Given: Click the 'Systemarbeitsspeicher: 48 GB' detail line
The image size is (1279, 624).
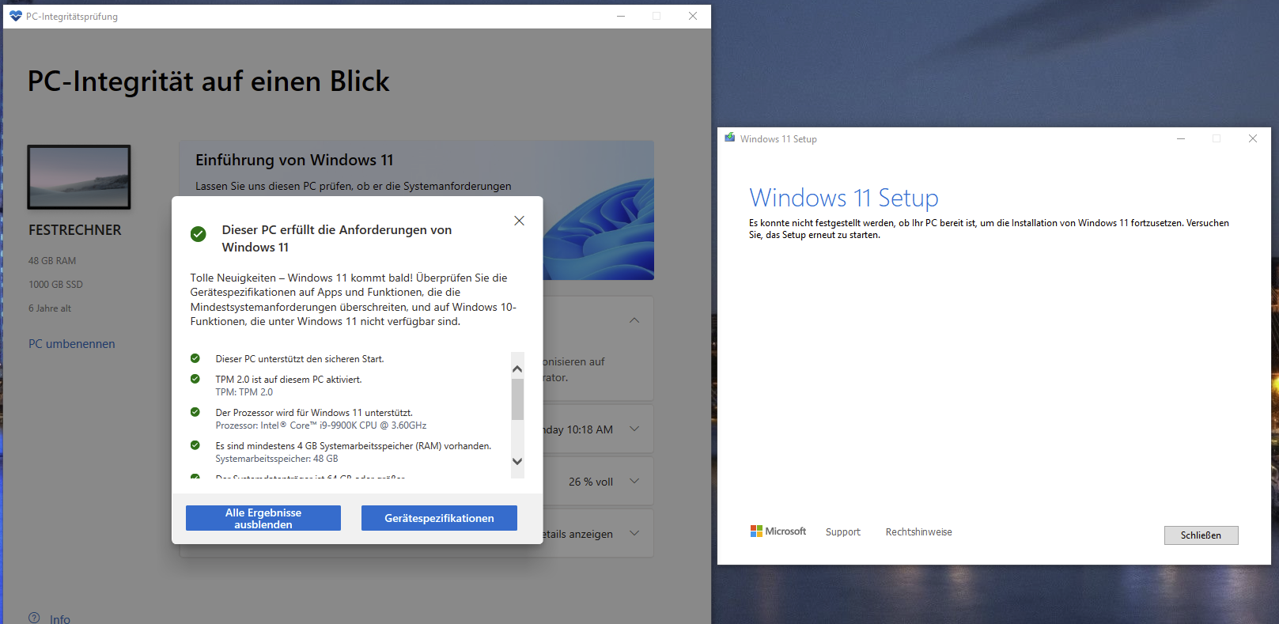Looking at the screenshot, I should (x=277, y=459).
